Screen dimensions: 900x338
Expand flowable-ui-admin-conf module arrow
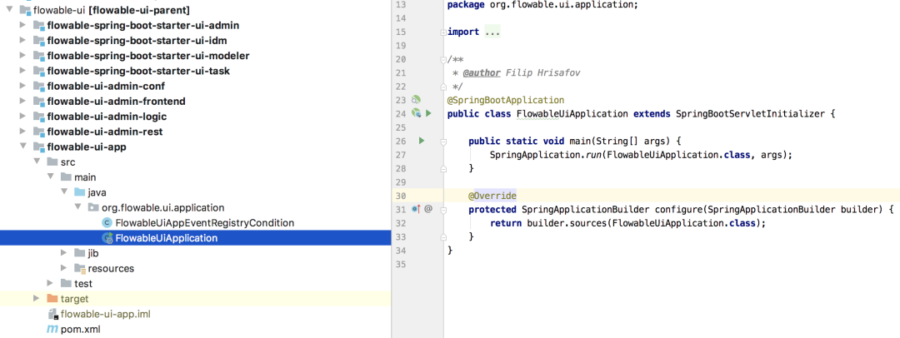click(22, 86)
